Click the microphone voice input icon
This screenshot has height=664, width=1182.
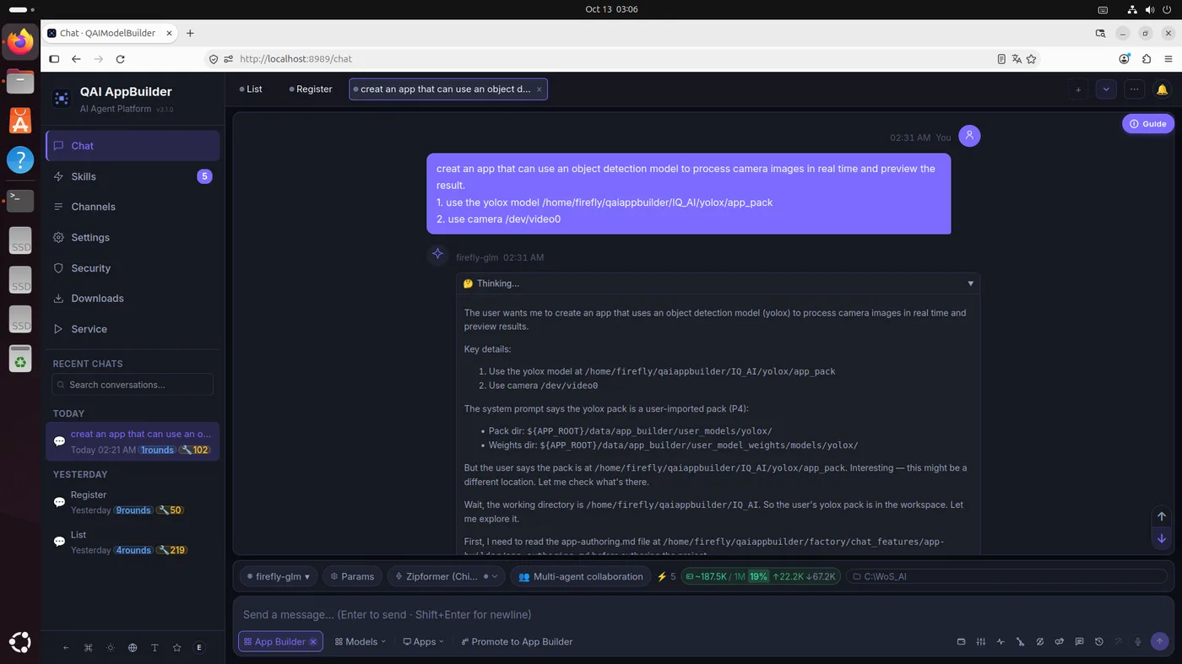click(x=1138, y=641)
